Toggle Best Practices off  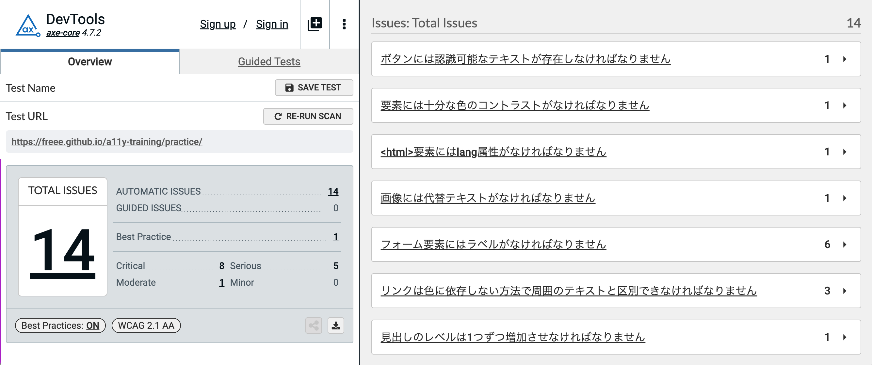pos(59,325)
